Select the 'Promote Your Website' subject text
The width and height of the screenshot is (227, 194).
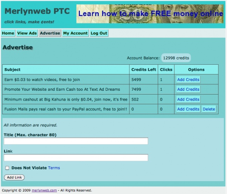[62, 89]
